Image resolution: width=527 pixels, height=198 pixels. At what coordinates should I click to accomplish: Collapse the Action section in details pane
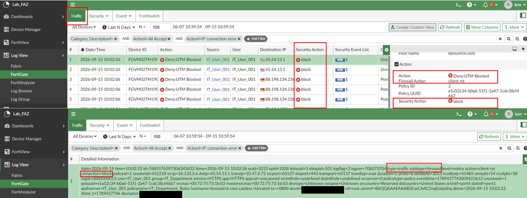click(x=396, y=64)
